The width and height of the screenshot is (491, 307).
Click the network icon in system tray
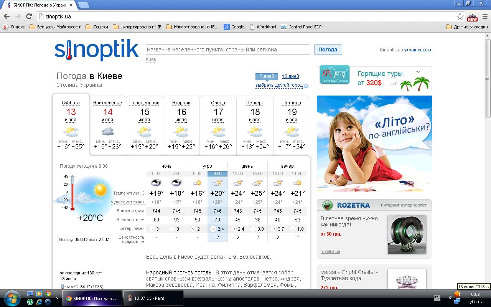coord(457,300)
